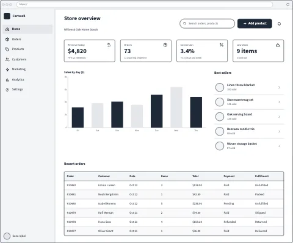Click the Woven storage basket thumbnail
Viewport: 293px width, 243px height.
click(x=220, y=146)
